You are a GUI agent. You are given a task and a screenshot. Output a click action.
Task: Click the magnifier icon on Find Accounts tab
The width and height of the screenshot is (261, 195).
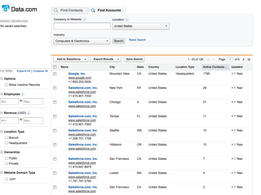click(x=93, y=10)
